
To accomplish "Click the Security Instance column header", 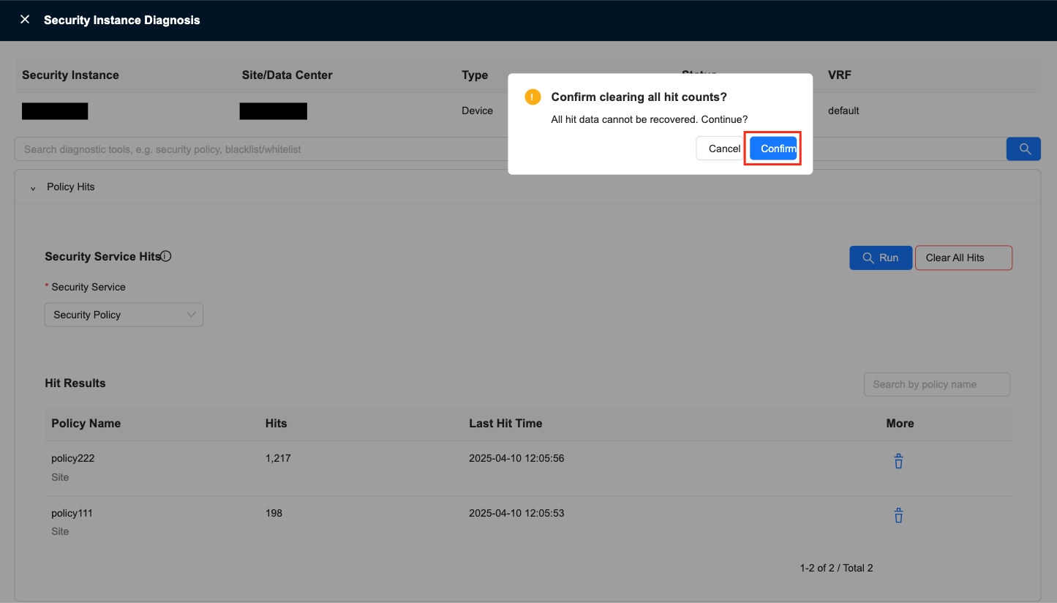I will point(70,75).
